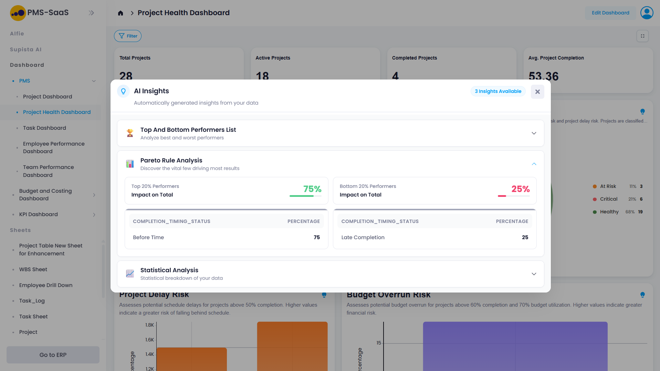This screenshot has height=371, width=660.
Task: Collapse the PMS menu chevron
Action: pos(94,81)
